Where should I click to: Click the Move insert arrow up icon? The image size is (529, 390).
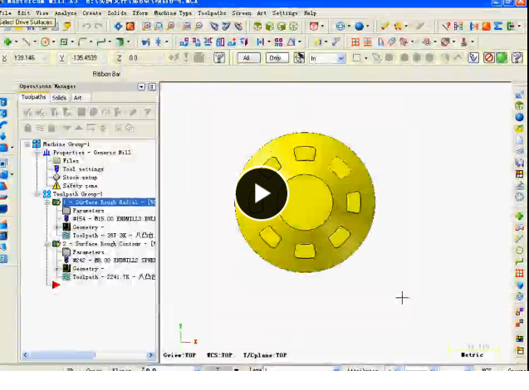pos(79,128)
